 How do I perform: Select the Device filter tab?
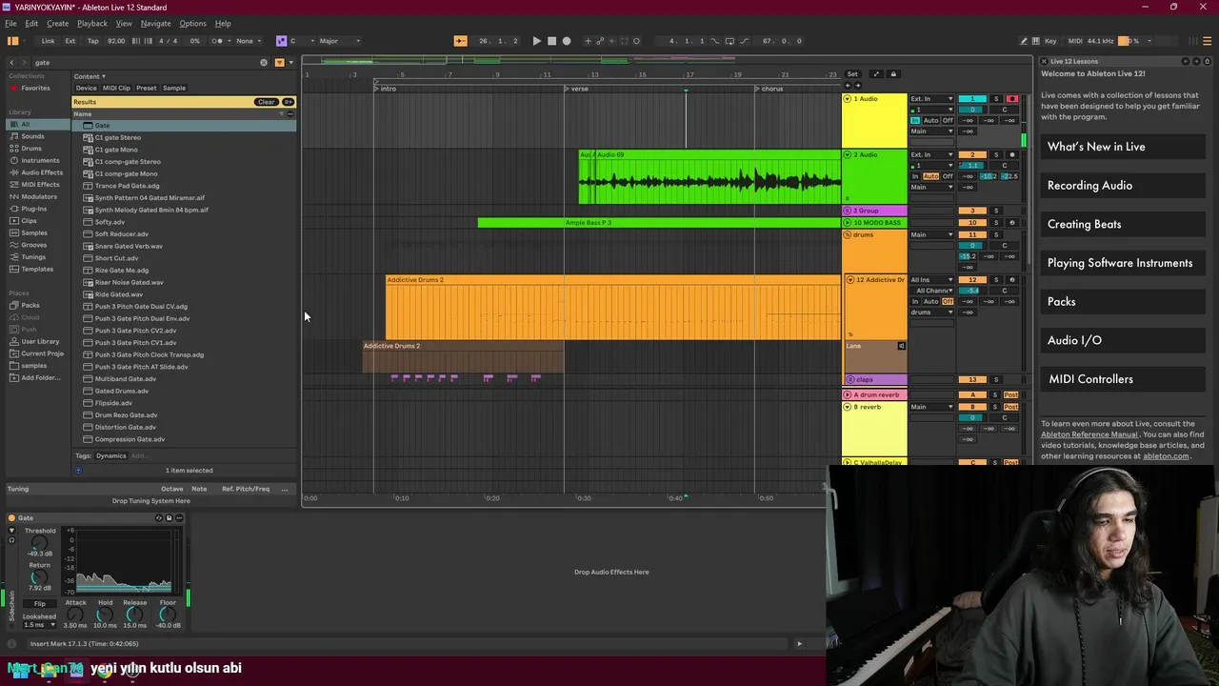tap(86, 88)
